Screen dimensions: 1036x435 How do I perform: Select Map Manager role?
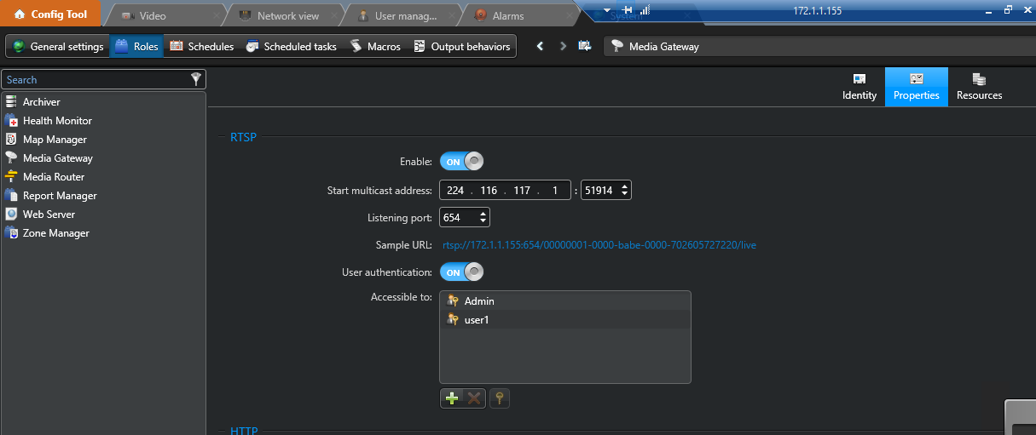(x=103, y=140)
